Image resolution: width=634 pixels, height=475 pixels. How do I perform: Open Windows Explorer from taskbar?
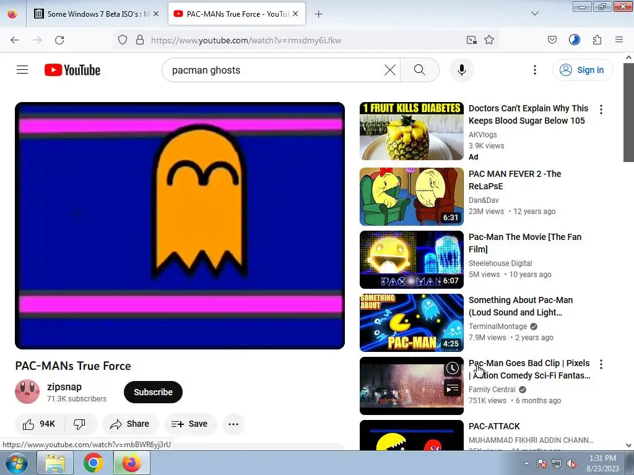tap(55, 463)
